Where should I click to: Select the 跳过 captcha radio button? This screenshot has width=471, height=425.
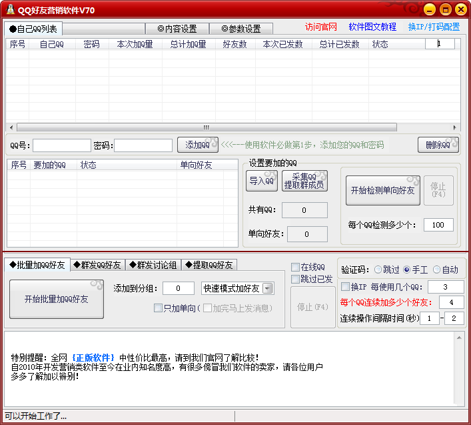pyautogui.click(x=378, y=270)
